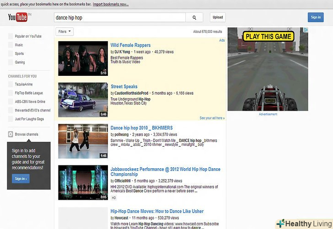
Task: Open Dance hip hop 2010 _ BKHMERS title
Action: 141,128
